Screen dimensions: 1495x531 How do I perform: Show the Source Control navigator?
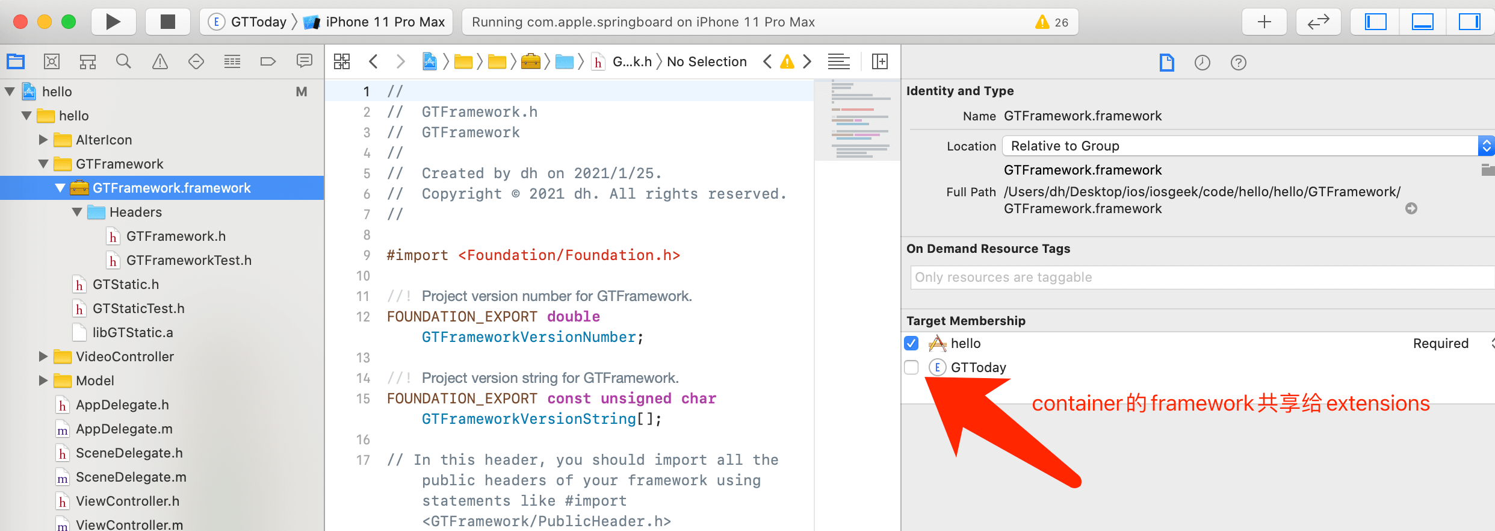click(x=52, y=61)
